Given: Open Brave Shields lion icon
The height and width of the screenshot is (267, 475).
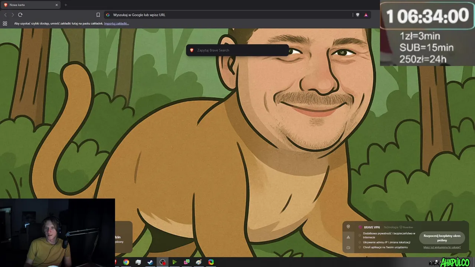Looking at the screenshot, I should 358,15.
